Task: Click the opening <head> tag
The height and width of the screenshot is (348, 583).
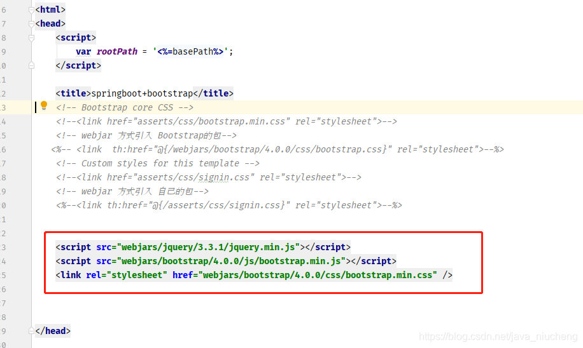Action: click(50, 23)
